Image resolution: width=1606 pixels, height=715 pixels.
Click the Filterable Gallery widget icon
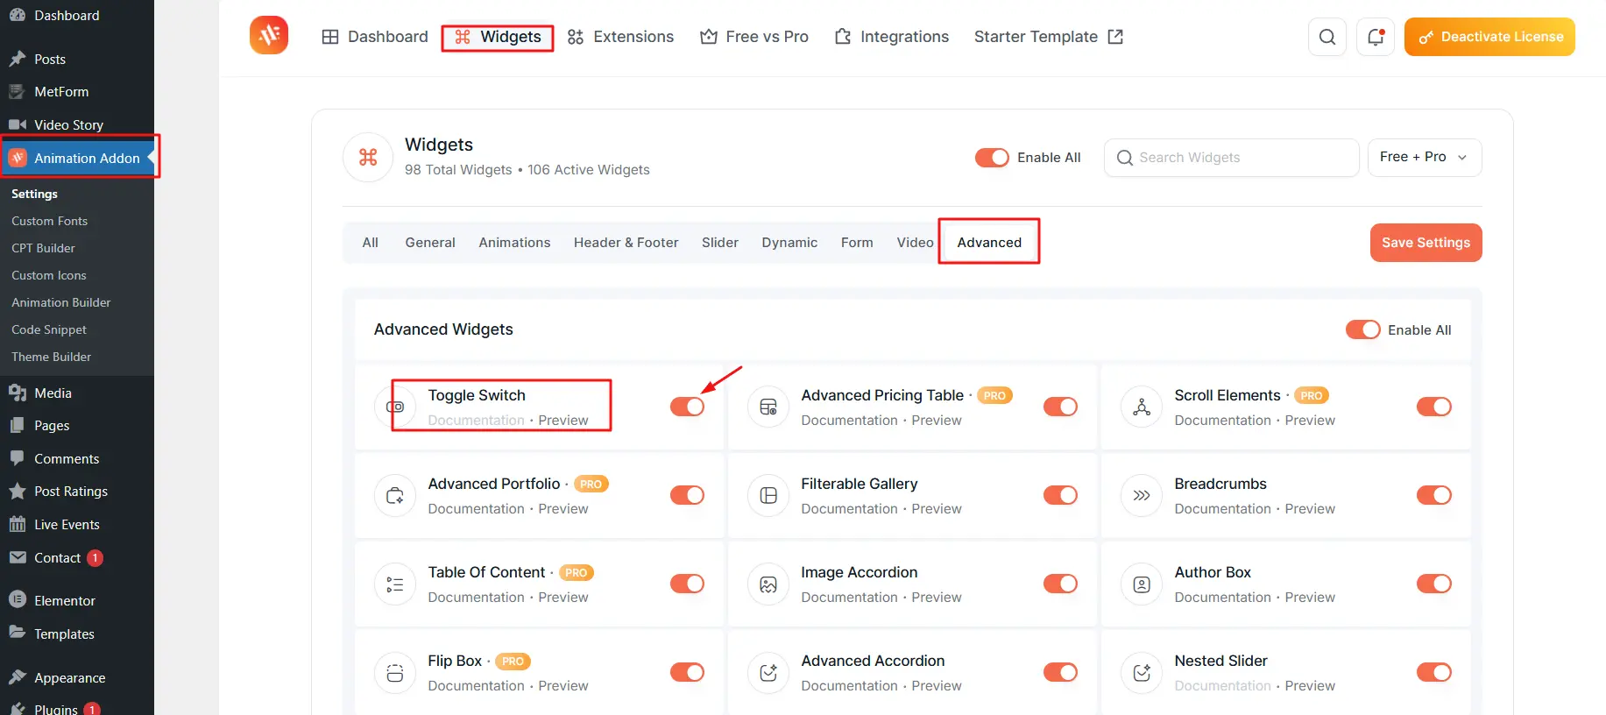click(768, 495)
